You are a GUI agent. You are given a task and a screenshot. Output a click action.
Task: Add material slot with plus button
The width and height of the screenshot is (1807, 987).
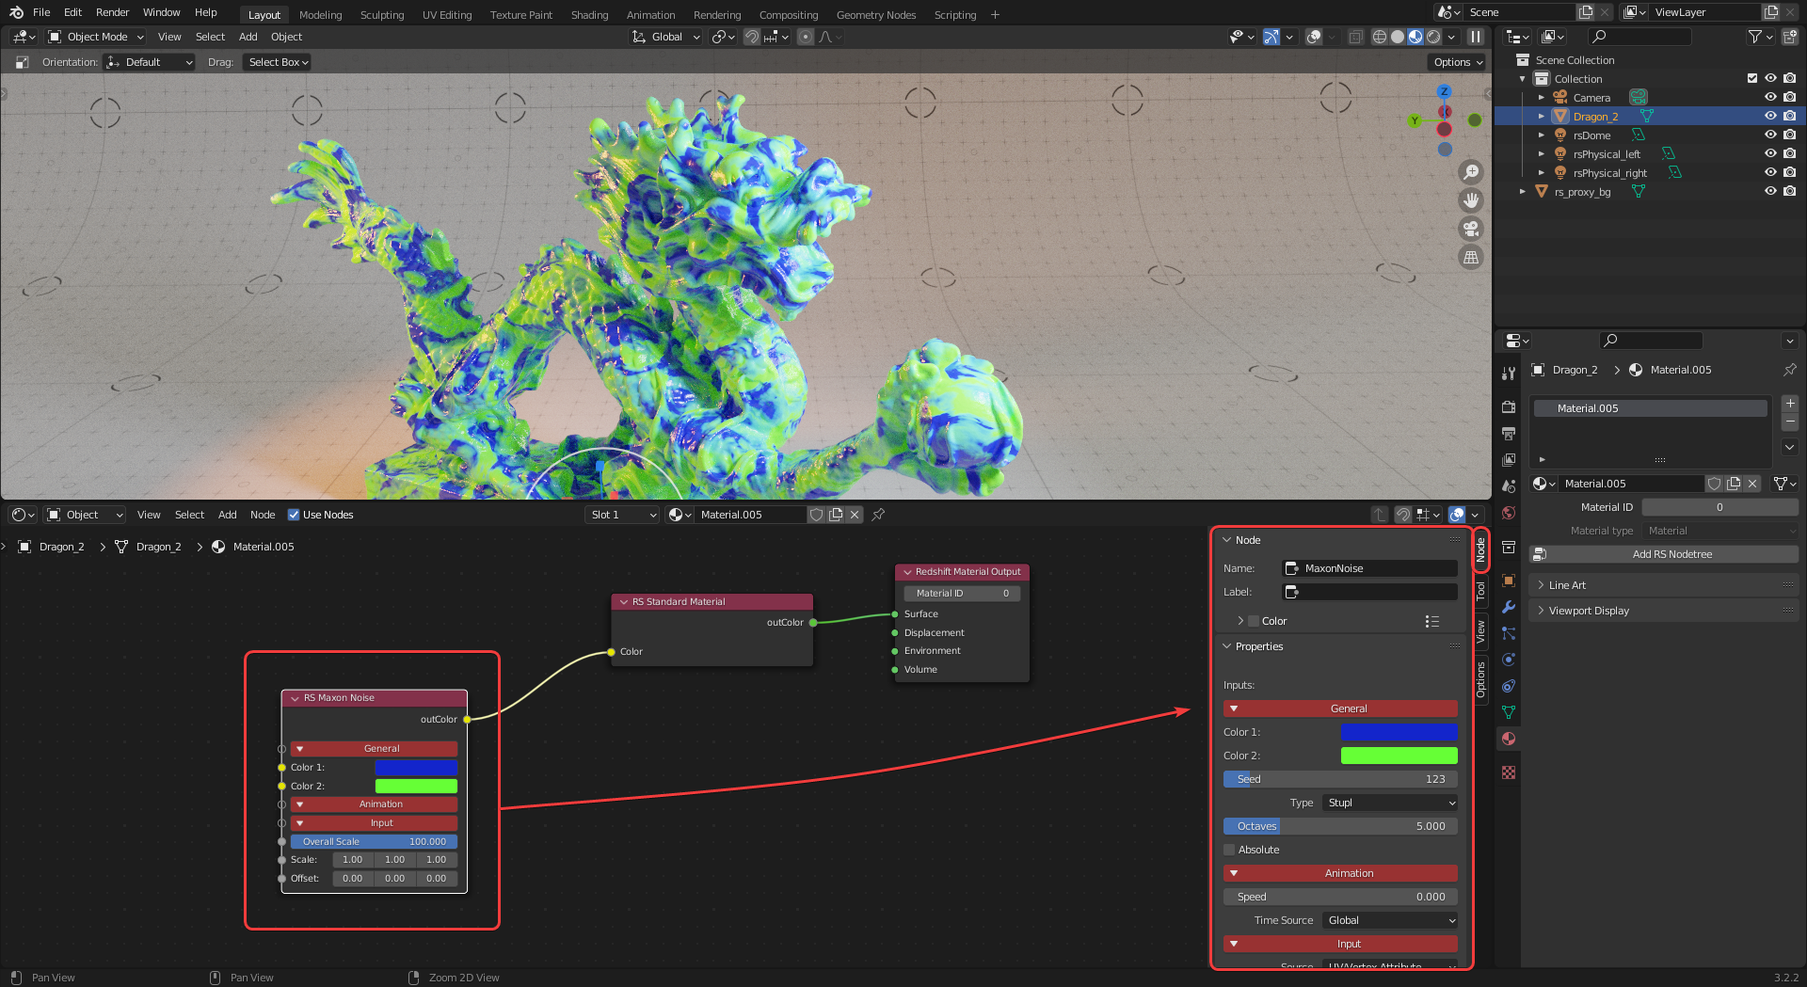coord(1790,404)
